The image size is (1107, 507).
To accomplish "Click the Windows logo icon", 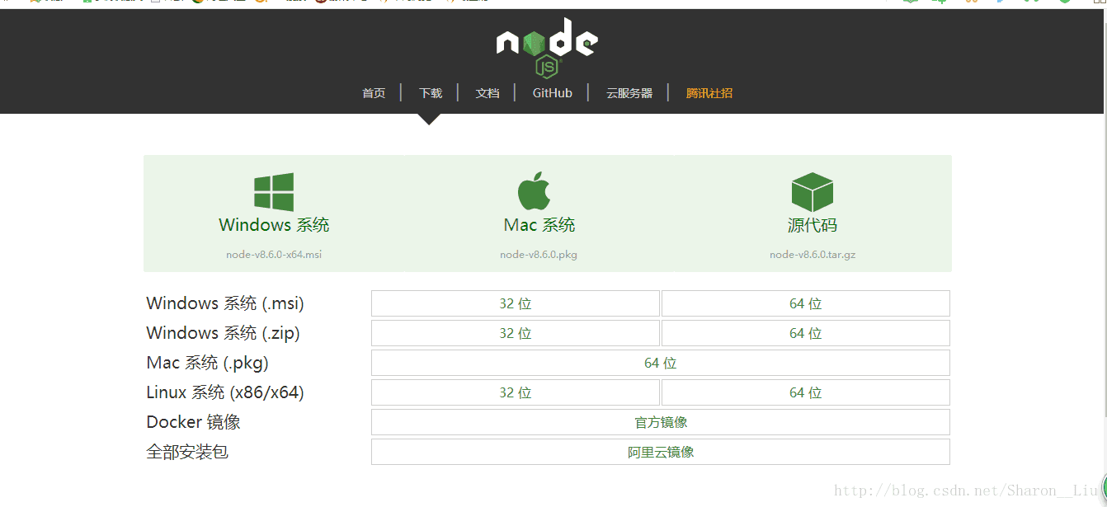I will coord(274,192).
